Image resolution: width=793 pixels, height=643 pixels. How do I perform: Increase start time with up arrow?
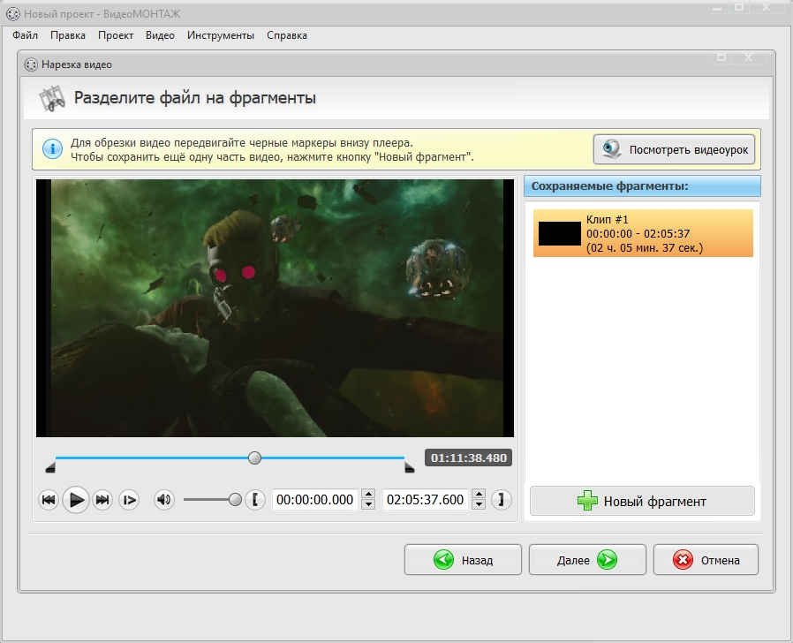point(369,495)
